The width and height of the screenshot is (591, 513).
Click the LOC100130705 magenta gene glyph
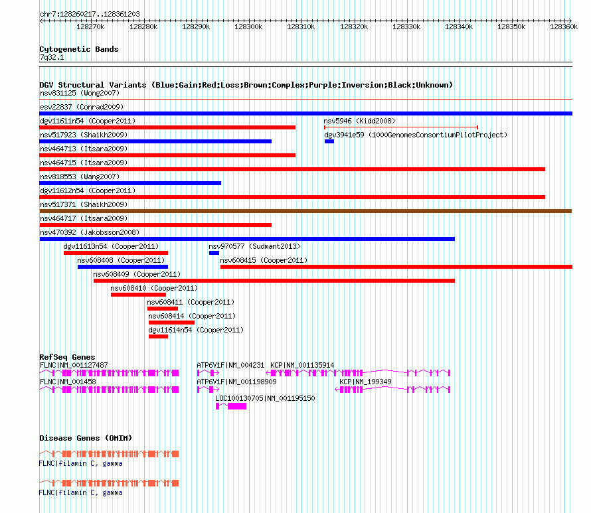[x=231, y=406]
